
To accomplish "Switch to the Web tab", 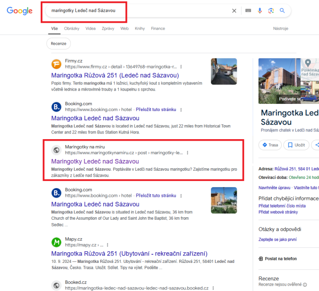I will pos(124,29).
